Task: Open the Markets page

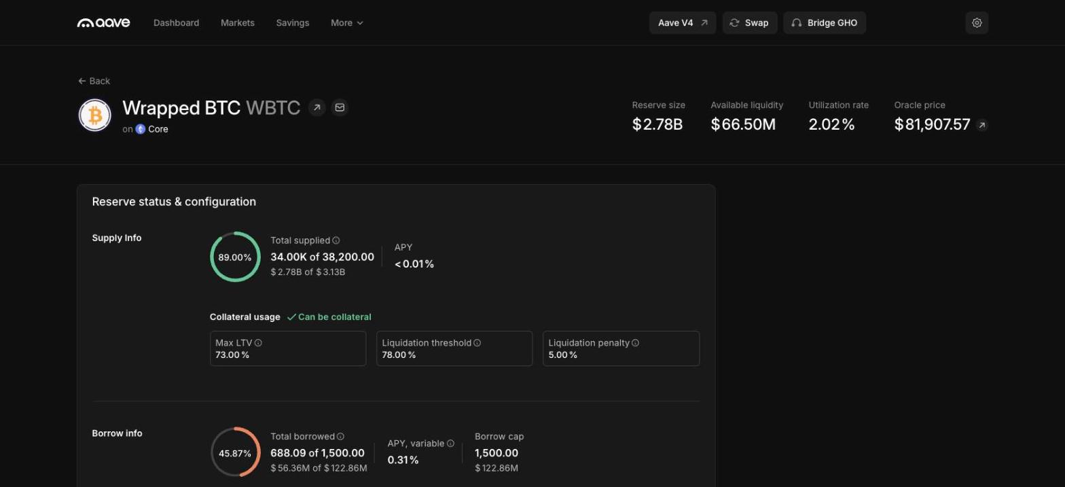Action: (x=238, y=22)
